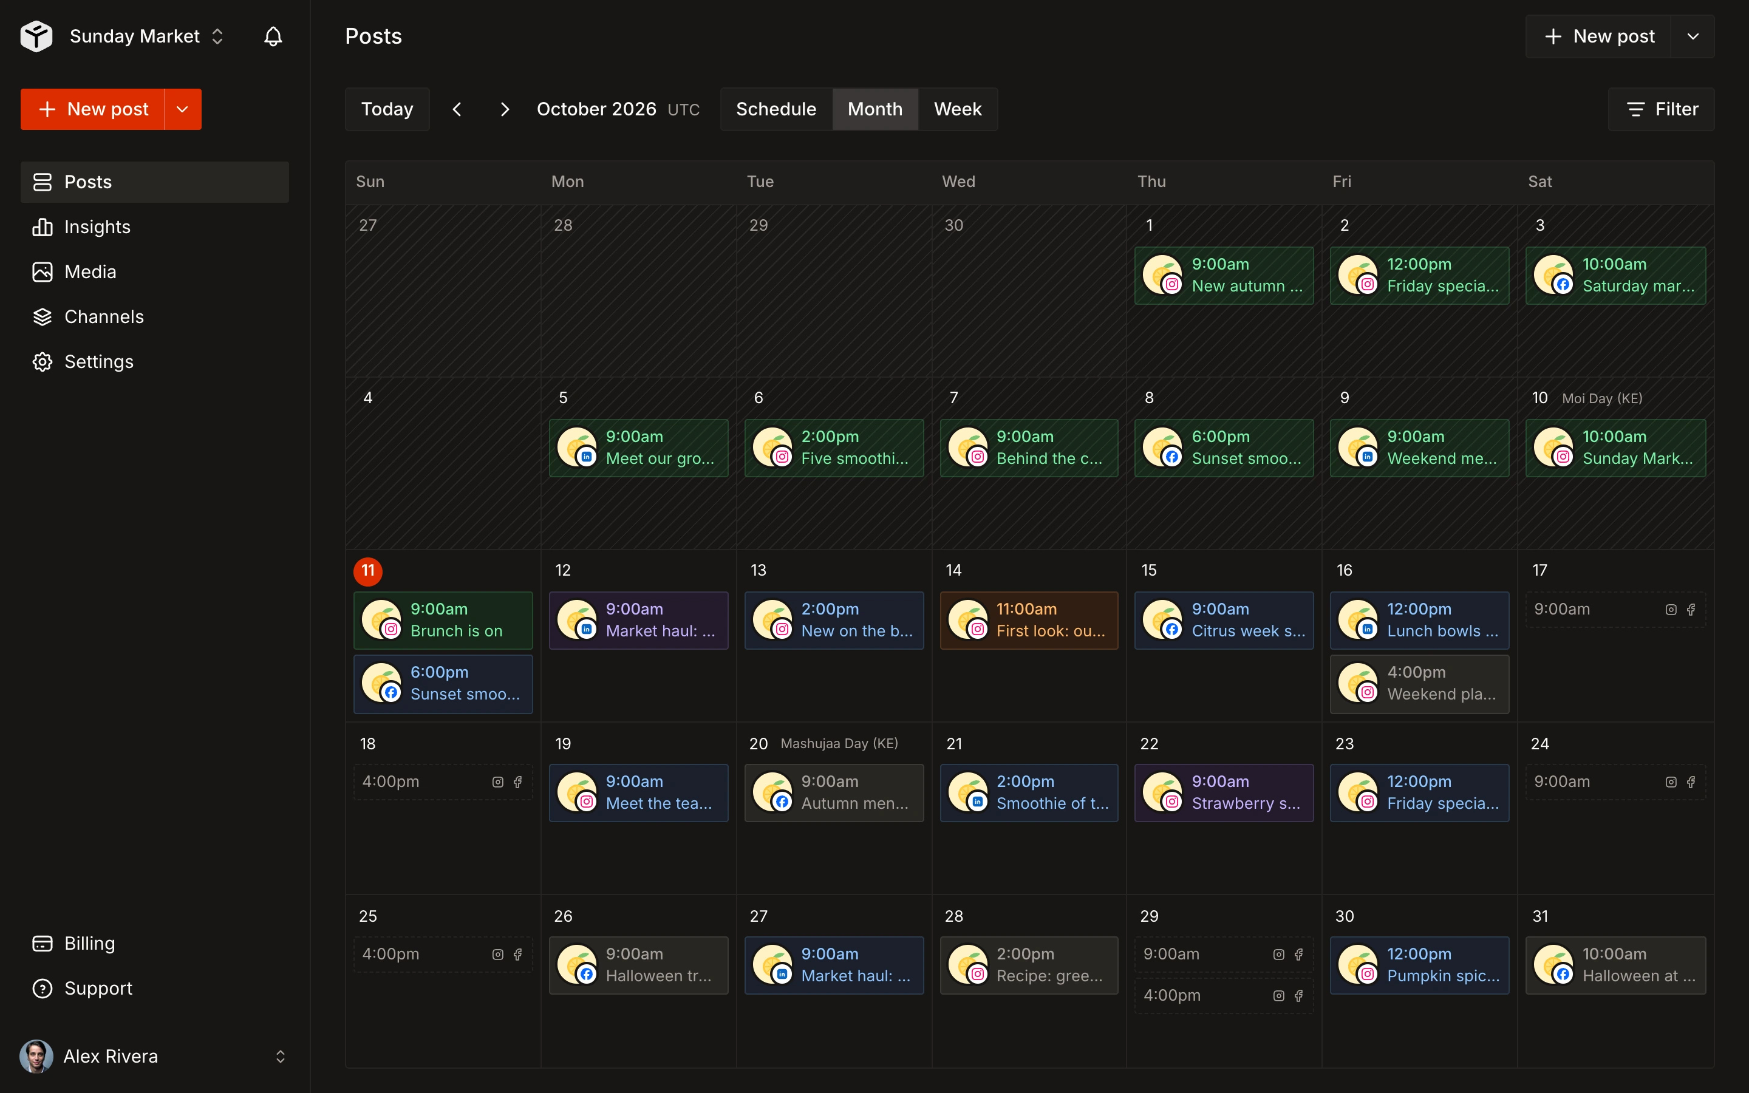Open 'Behind the c...' post on Oct 7
Screen dimensions: 1749x1093
point(1028,448)
